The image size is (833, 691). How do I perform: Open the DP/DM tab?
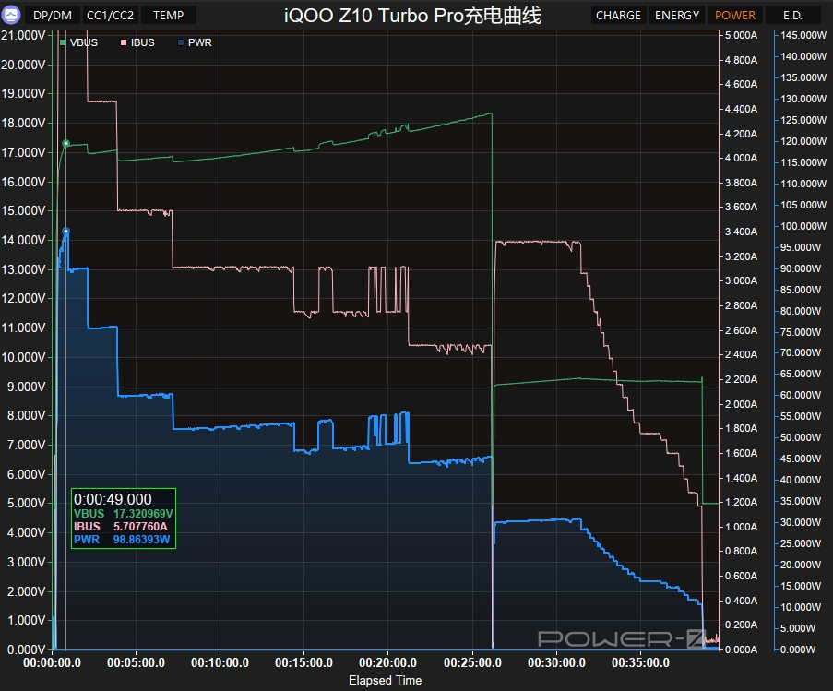tap(53, 15)
